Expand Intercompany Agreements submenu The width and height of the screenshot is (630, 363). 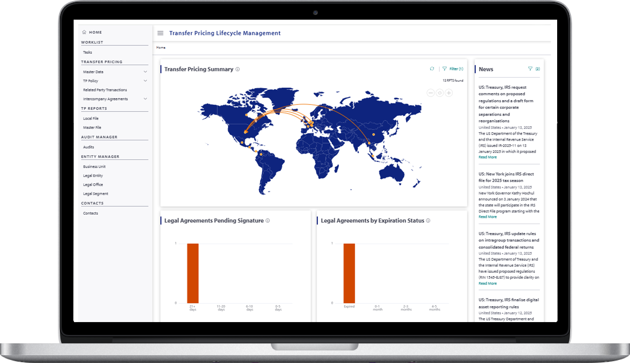[145, 99]
